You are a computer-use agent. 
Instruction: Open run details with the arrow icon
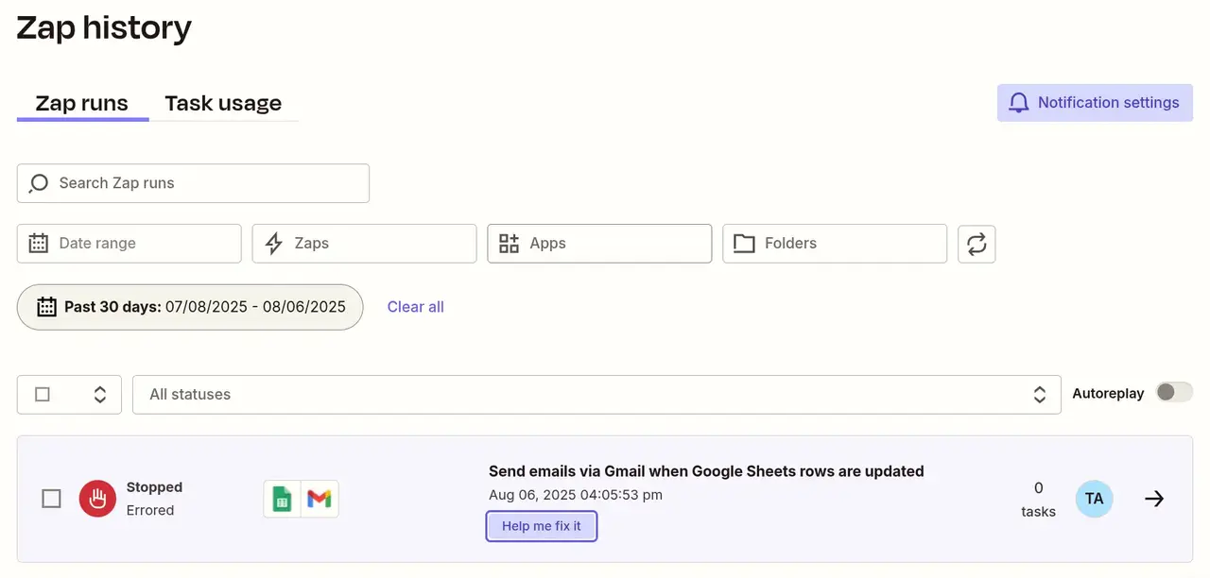coord(1154,499)
